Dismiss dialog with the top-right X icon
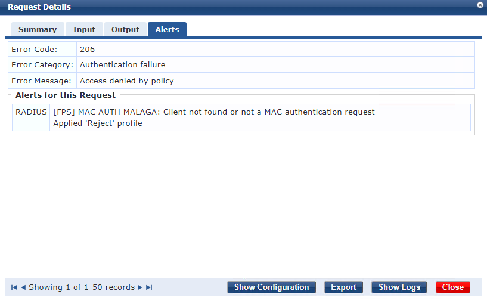This screenshot has width=487, height=300. [x=480, y=5]
